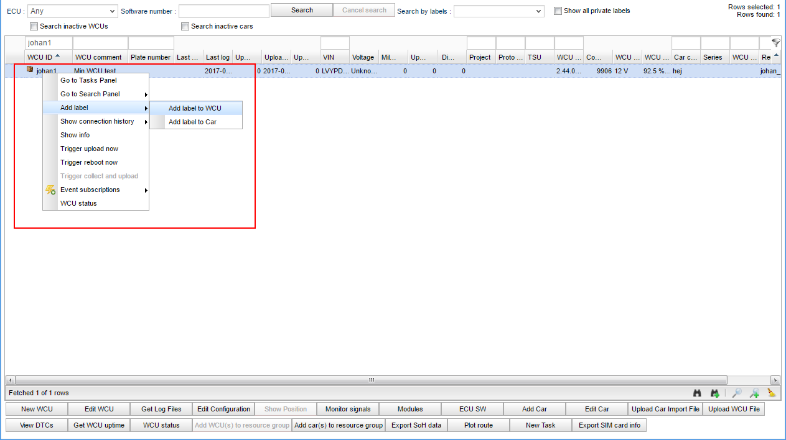Image resolution: width=786 pixels, height=440 pixels.
Task: Expand Show connection history submenu
Action: click(x=97, y=122)
